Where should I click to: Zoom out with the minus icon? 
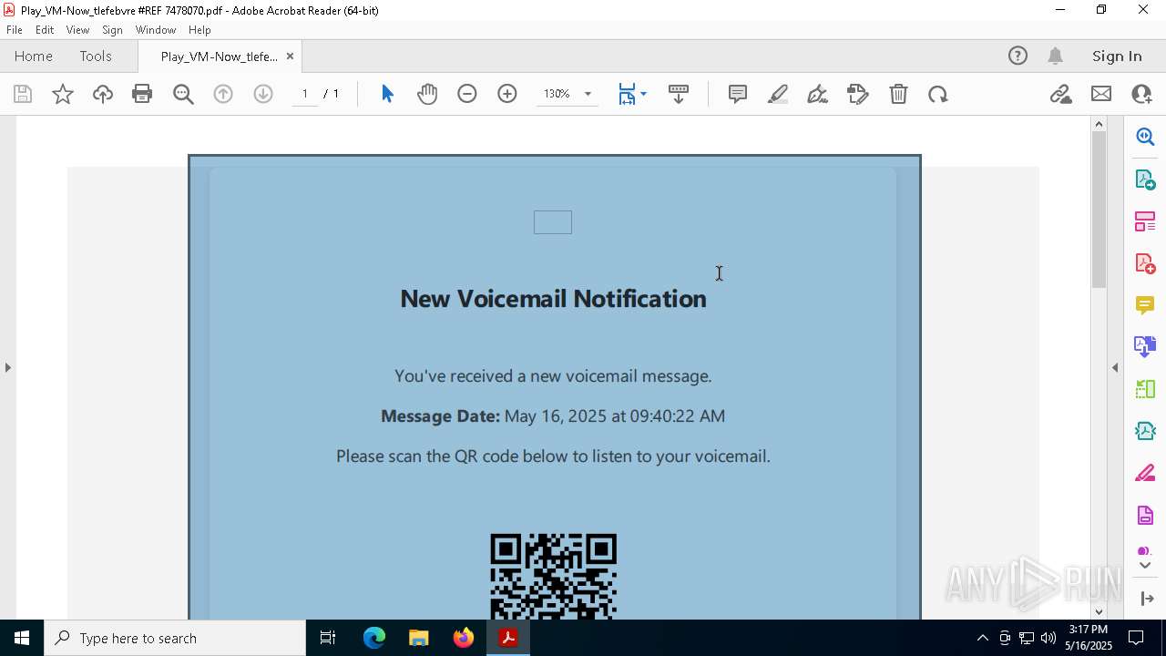[x=467, y=94]
